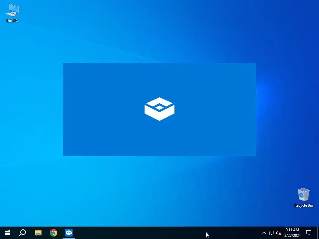Viewport: 319px width, 239px height.
Task: Launch File Explorer from the taskbar
Action: pyautogui.click(x=38, y=233)
